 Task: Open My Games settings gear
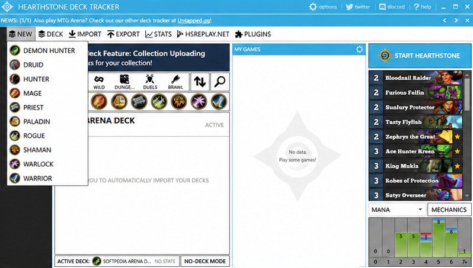(359, 49)
